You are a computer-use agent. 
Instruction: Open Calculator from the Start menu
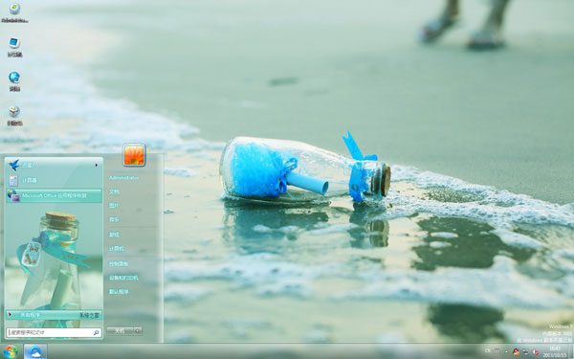click(x=54, y=180)
